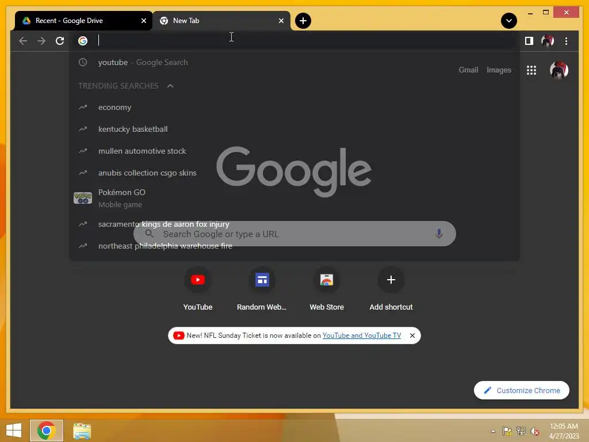Image resolution: width=589 pixels, height=442 pixels.
Task: Open the profile avatar in Chrome toolbar
Action: [548, 41]
